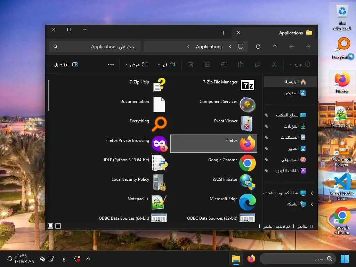Open Gallery (المعرض) in navigation pane
This screenshot has width=356, height=267.
click(x=290, y=93)
